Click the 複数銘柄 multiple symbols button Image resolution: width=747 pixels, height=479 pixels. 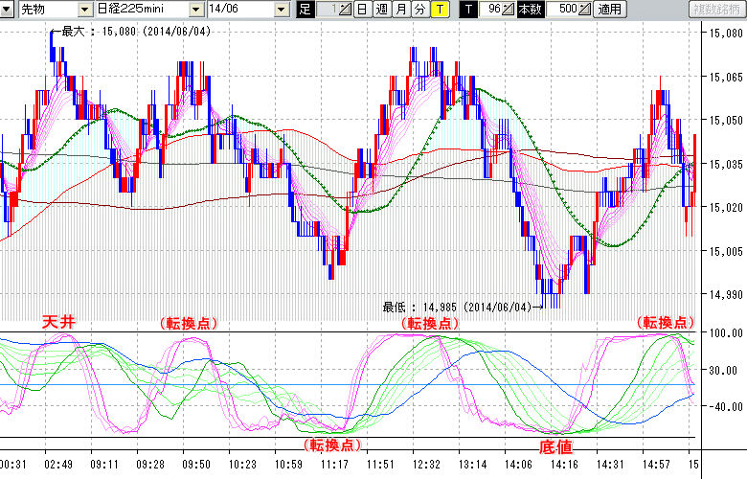[716, 10]
